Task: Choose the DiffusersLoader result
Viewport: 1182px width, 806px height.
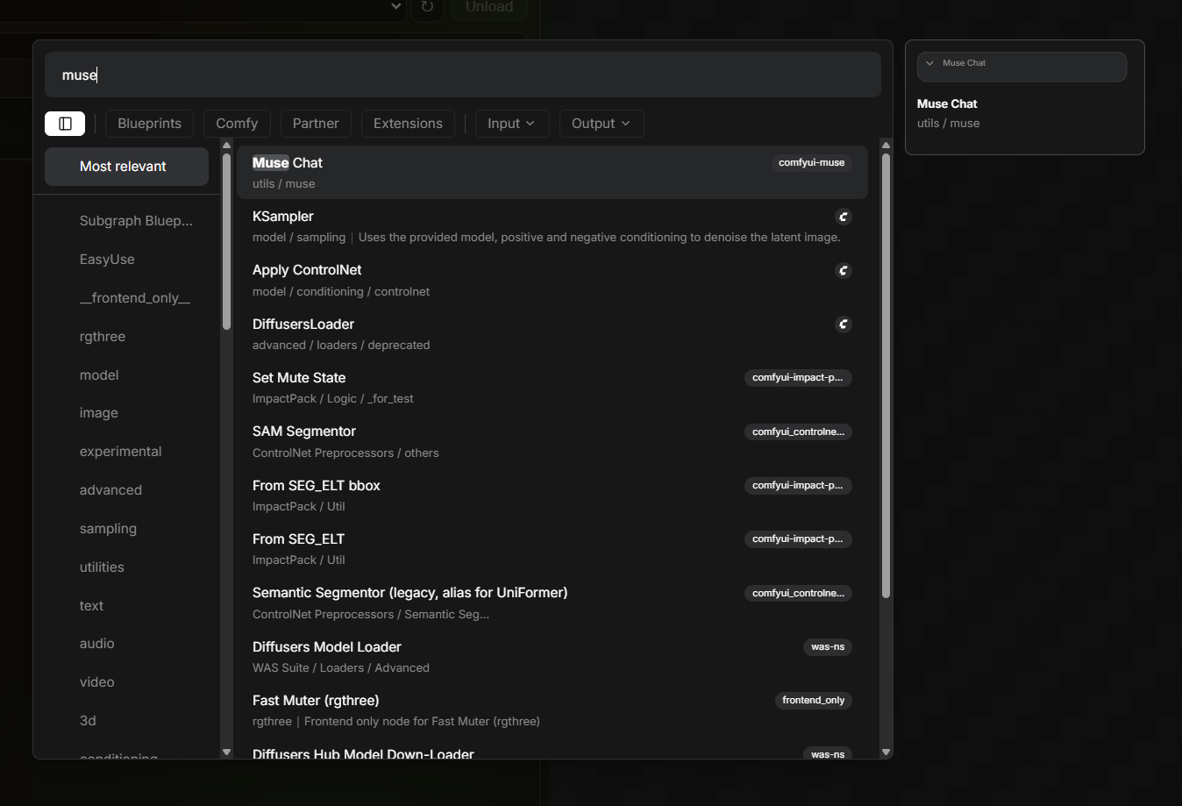Action: point(552,334)
